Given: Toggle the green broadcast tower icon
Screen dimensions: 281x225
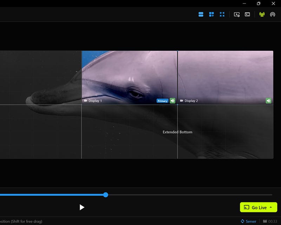Looking at the screenshot, I should [262, 14].
